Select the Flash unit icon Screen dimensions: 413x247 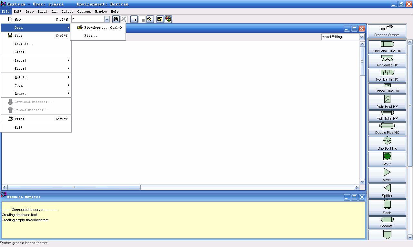(x=387, y=207)
